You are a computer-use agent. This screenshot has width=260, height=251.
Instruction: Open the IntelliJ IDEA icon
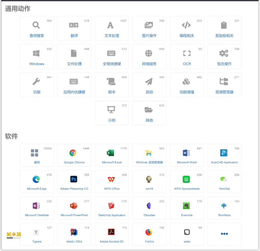pyautogui.click(x=74, y=232)
